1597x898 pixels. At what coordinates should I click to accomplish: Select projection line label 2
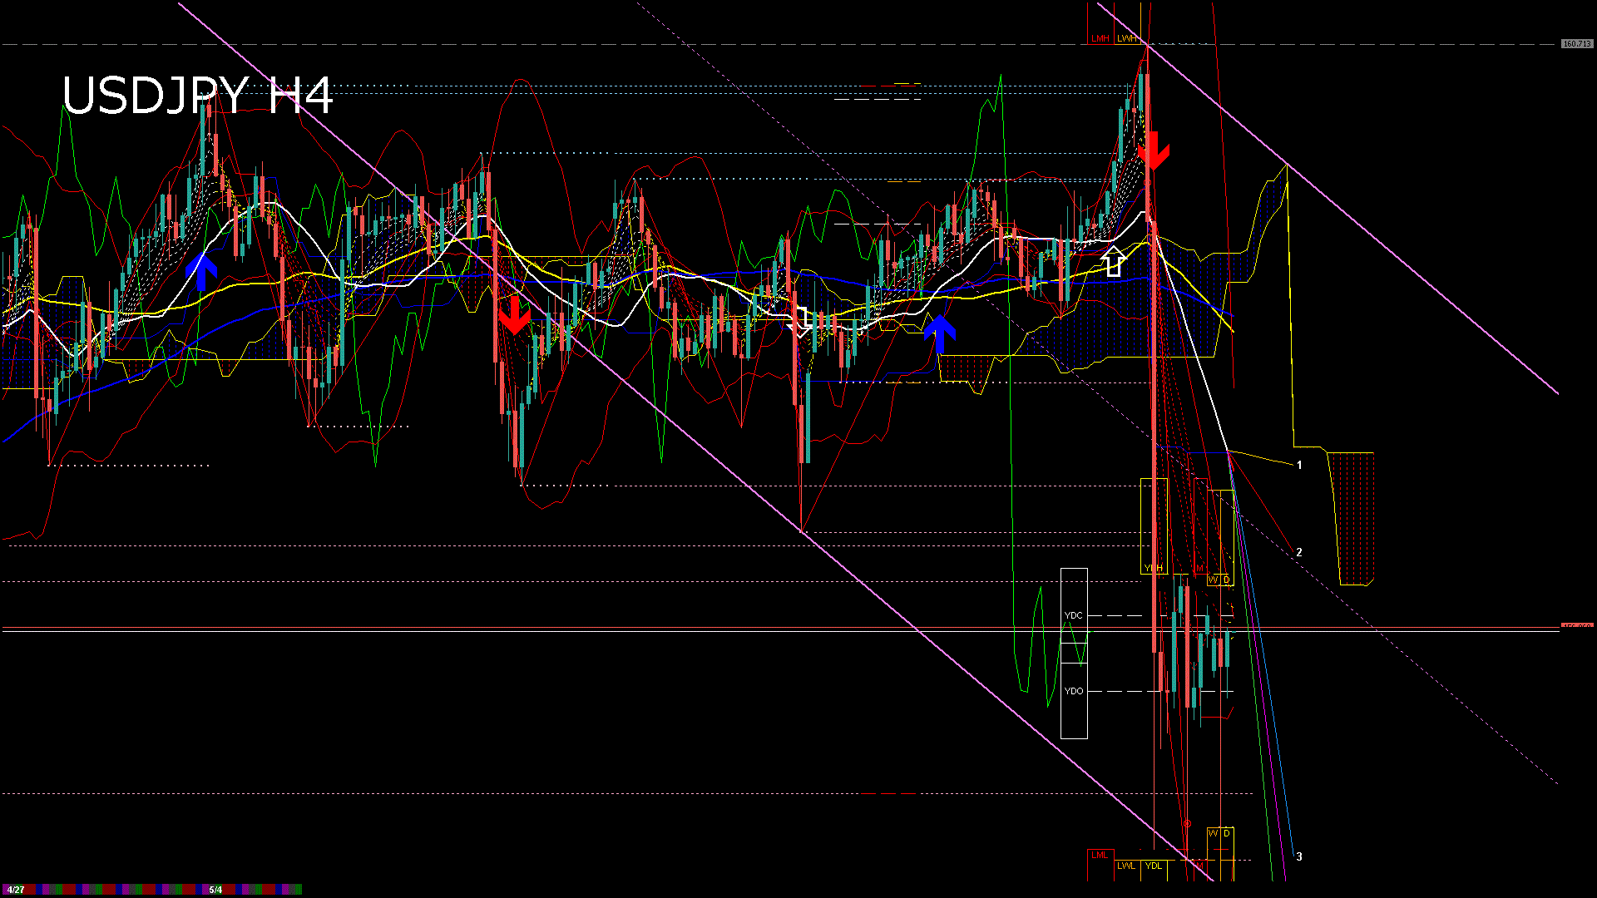(x=1299, y=552)
